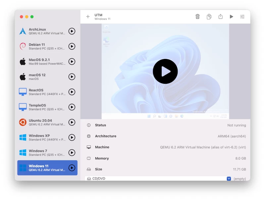Play the macOS 12 virtual machine
265x200 pixels.
coord(72,77)
